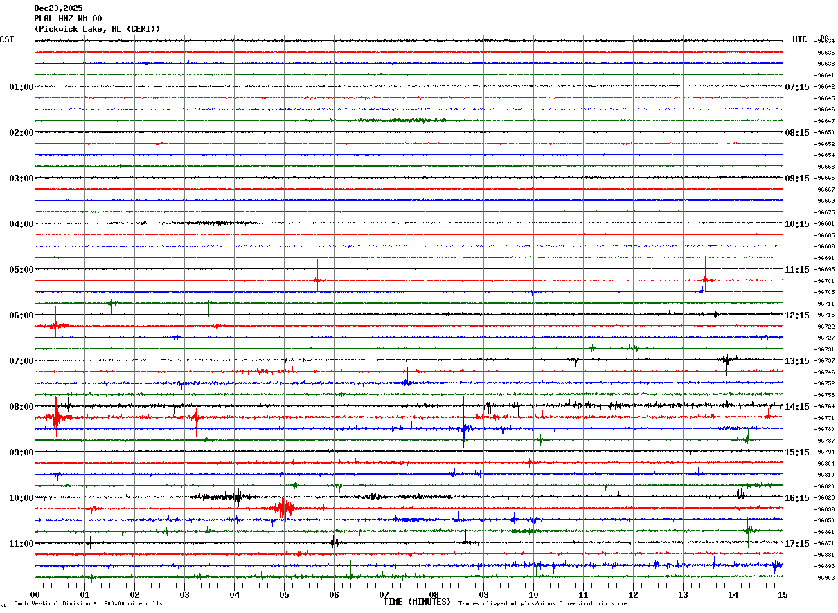This screenshot has height=613, width=838.
Task: Click the DC offset value -96715
Action: click(x=825, y=315)
